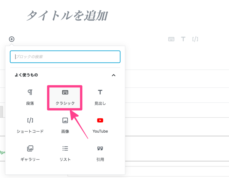Viewport: 229px width, 178px height.
Task: Choose the クラシック classic block
Action: 65,98
